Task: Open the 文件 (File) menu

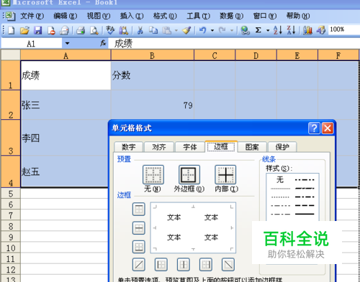Action: [x=32, y=16]
